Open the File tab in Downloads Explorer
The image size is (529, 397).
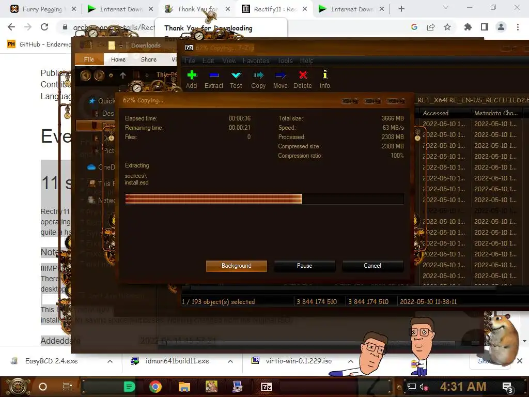click(x=89, y=59)
